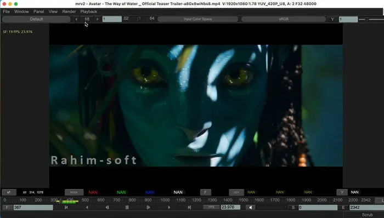Open the RGBA pixel display dropdown
The image size is (384, 218).
[x=74, y=192]
